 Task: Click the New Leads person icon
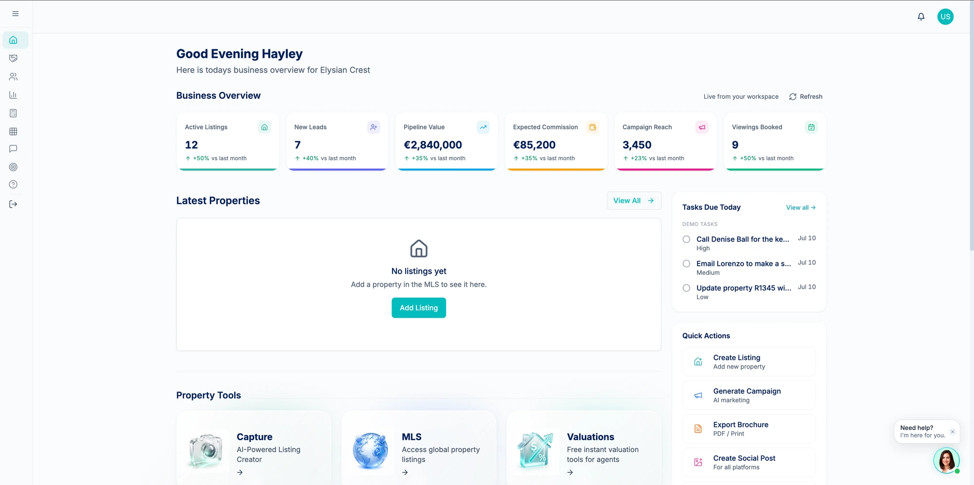[374, 127]
